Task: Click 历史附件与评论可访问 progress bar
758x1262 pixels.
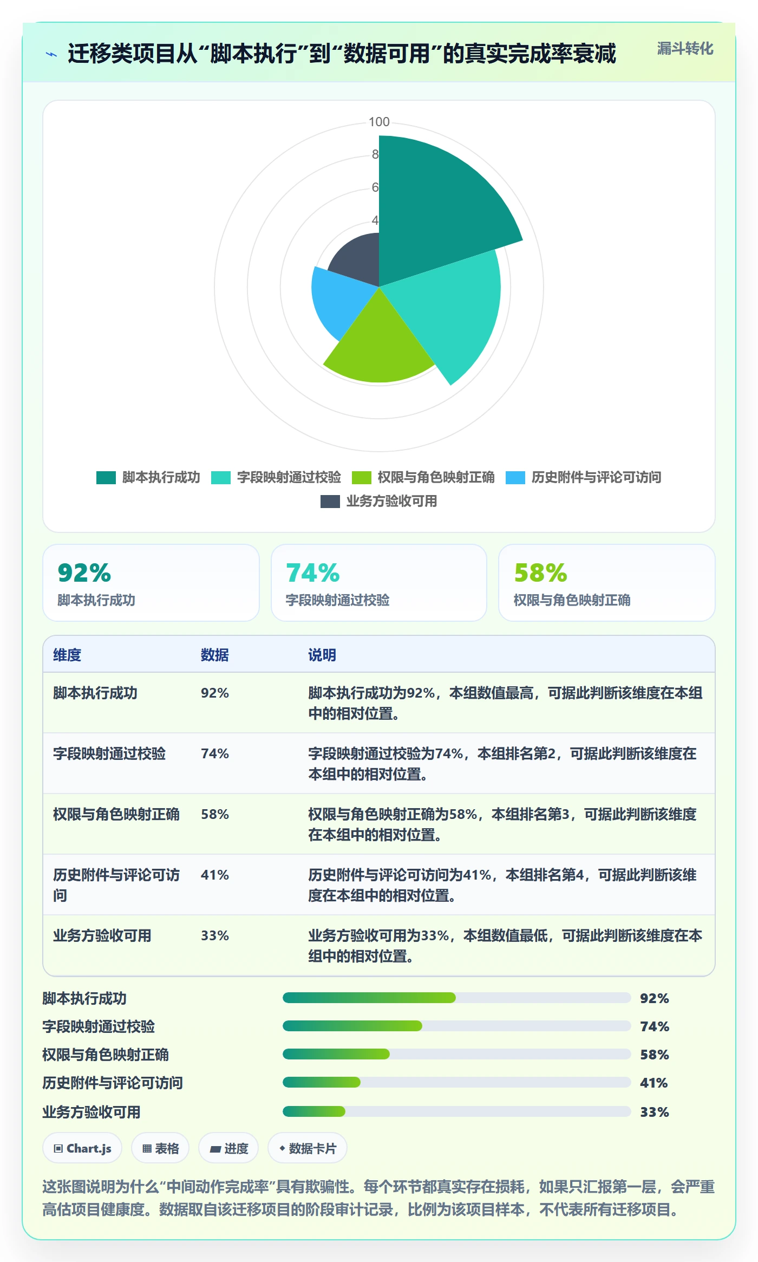Action: click(456, 1082)
